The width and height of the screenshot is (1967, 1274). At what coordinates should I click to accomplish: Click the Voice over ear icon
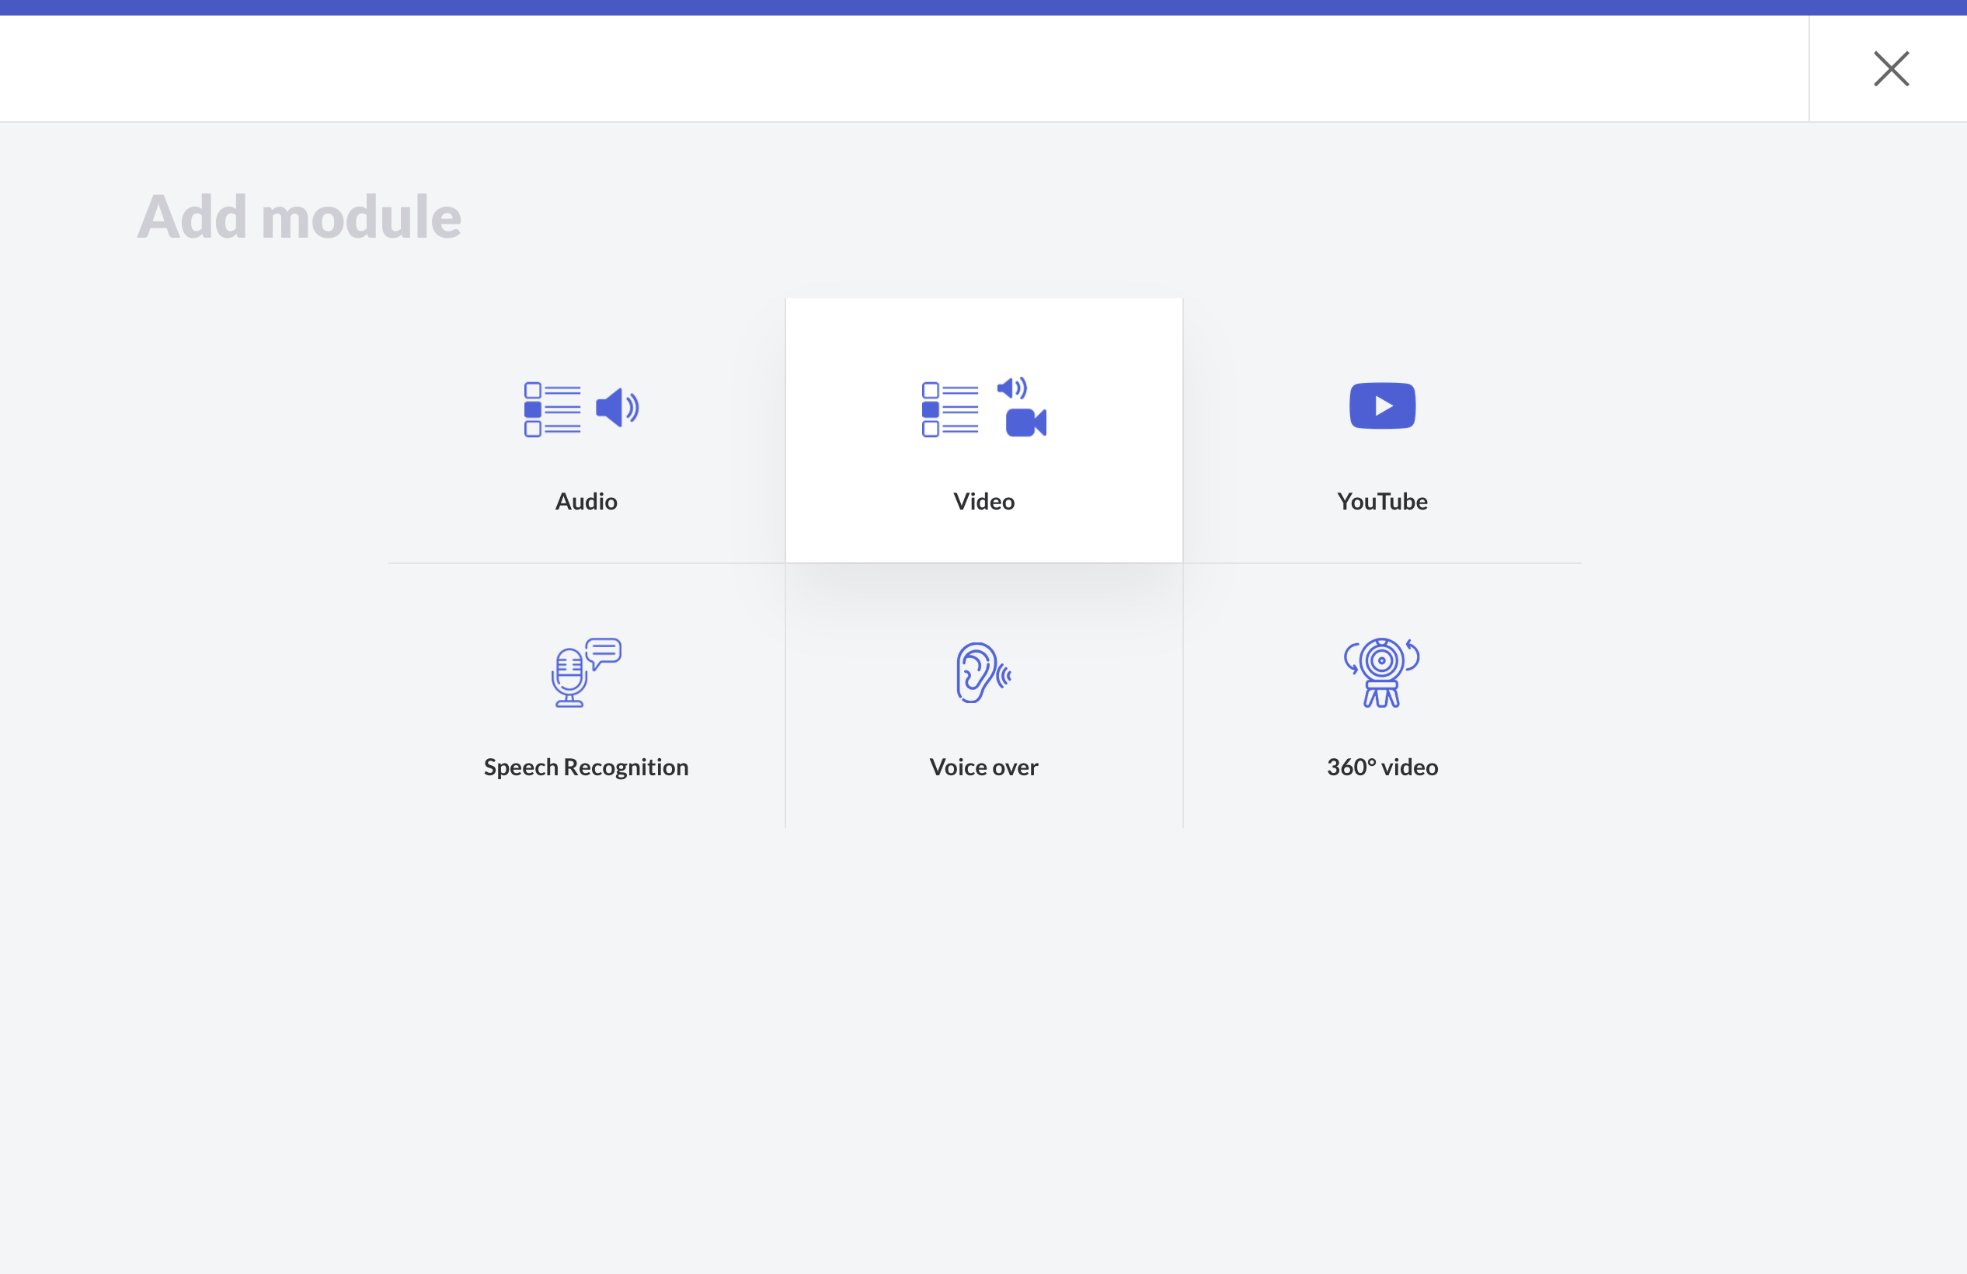(x=975, y=673)
